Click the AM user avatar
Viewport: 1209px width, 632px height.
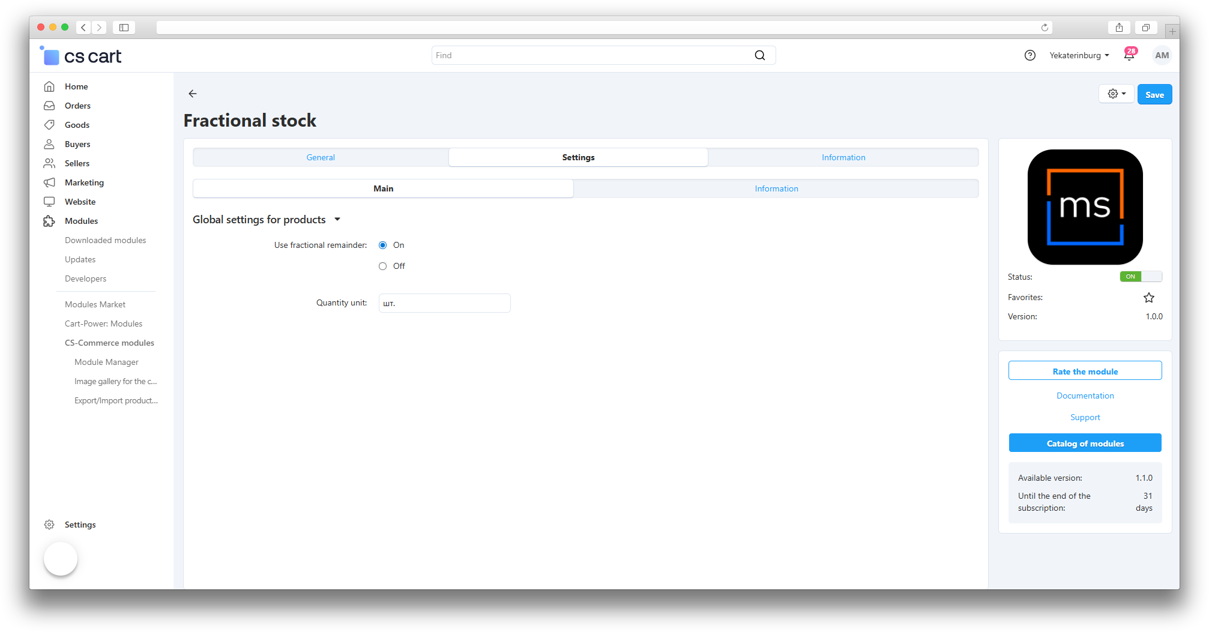(x=1162, y=56)
